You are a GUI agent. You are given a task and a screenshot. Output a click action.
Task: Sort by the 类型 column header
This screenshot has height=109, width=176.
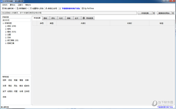[x=52, y=23]
